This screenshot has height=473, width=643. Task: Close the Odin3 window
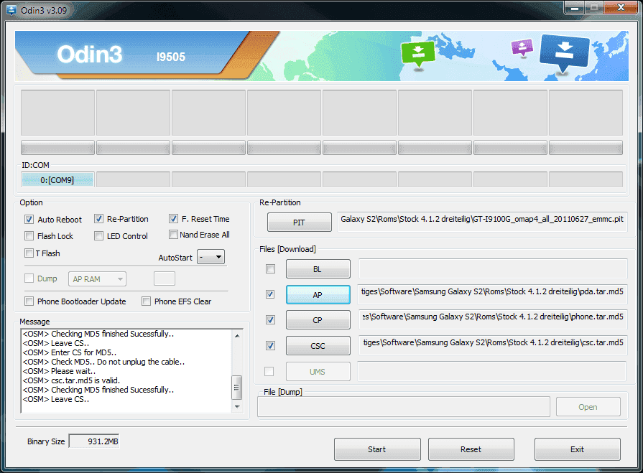(621, 7)
